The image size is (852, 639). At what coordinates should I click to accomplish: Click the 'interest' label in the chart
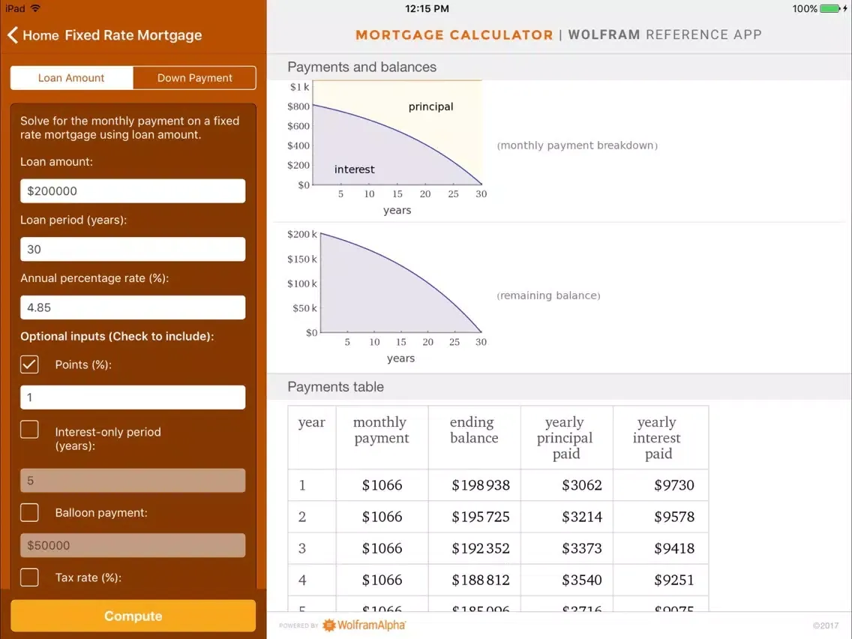click(x=354, y=169)
